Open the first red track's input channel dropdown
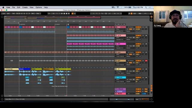The image size is (192, 108). pyautogui.click(x=130, y=27)
